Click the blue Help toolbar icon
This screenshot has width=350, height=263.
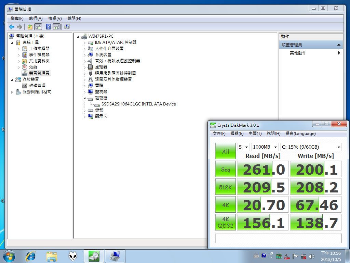tap(48, 27)
